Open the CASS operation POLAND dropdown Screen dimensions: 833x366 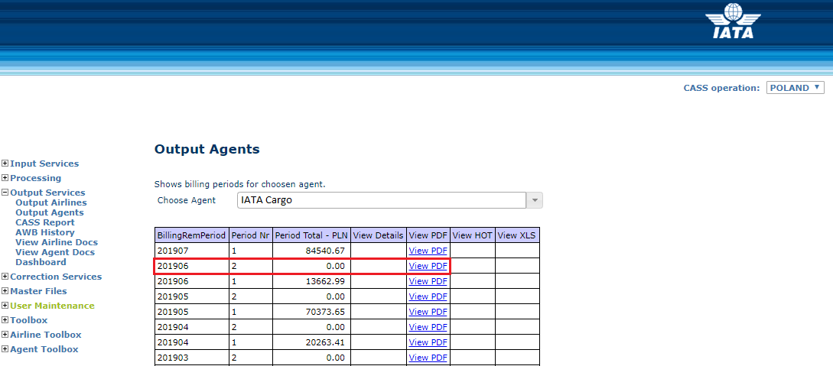(796, 88)
